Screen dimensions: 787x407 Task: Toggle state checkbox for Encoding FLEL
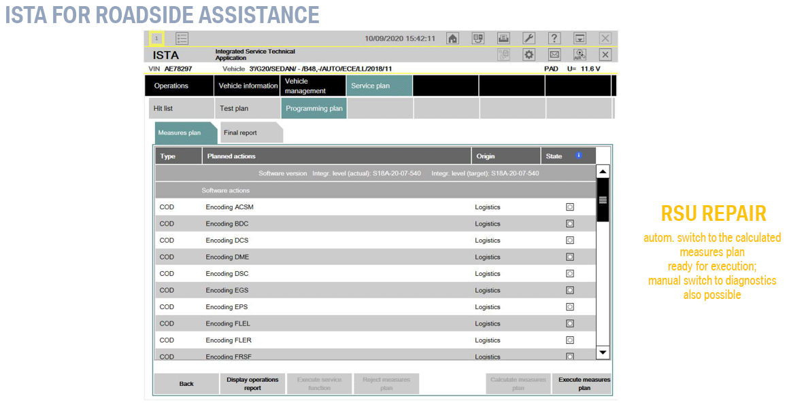569,323
